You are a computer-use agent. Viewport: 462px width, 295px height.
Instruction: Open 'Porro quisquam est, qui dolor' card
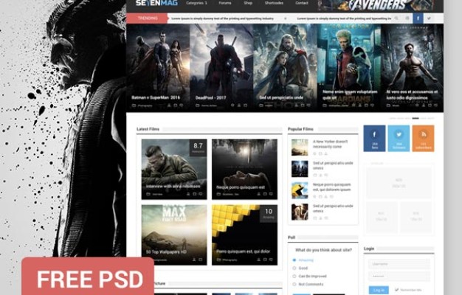point(244,235)
